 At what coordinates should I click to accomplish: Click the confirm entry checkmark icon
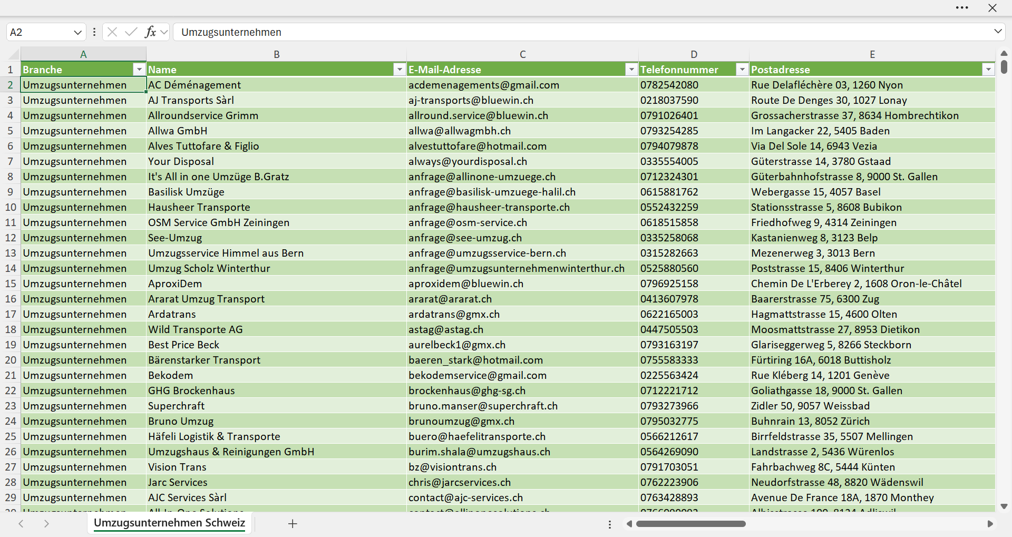(x=131, y=32)
